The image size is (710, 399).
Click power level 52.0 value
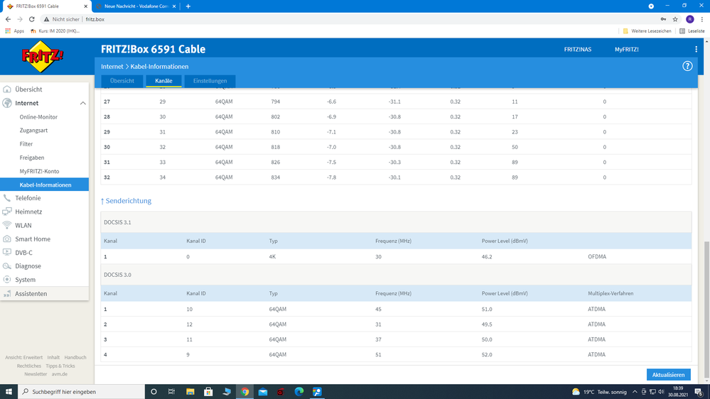tap(487, 355)
